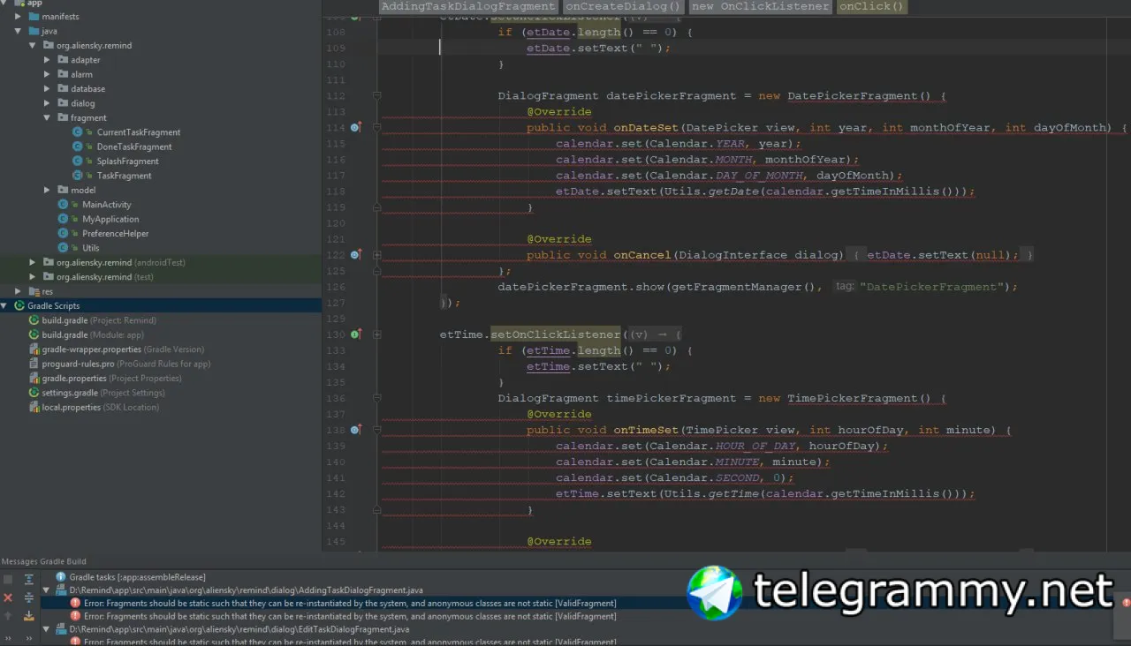
Task: Click the class icon beside MyApplication
Action: [63, 219]
